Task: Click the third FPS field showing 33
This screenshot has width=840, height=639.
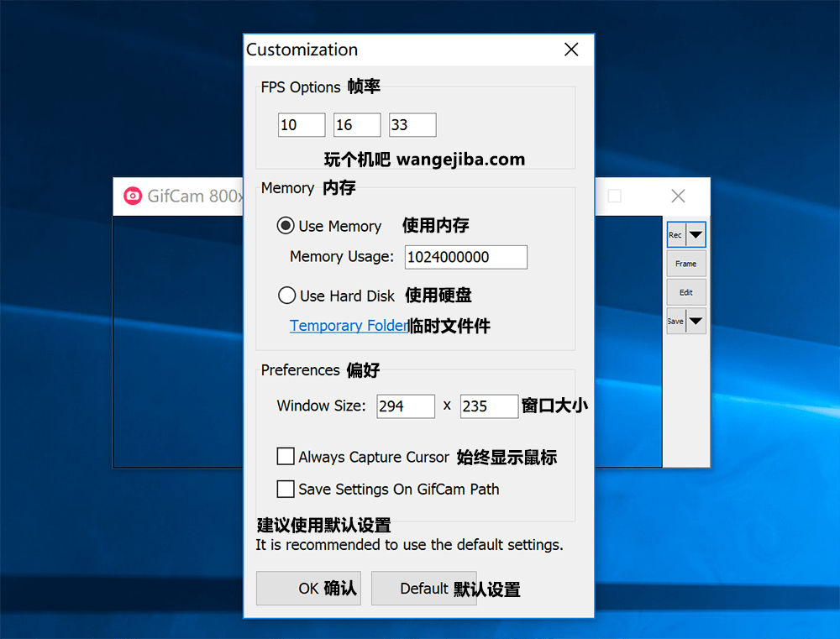Action: 412,125
